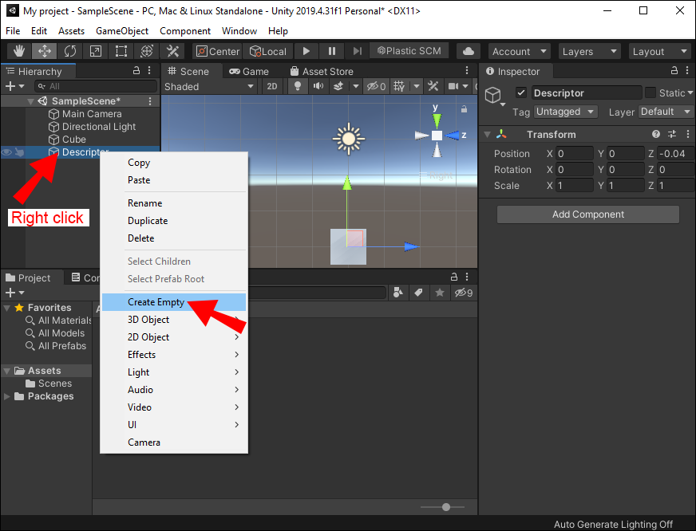The width and height of the screenshot is (696, 531).
Task: Toggle Descriptor scene visibility eye
Action: [6, 152]
